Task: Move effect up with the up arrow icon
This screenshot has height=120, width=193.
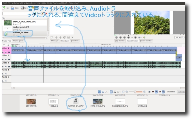Action: [56, 37]
